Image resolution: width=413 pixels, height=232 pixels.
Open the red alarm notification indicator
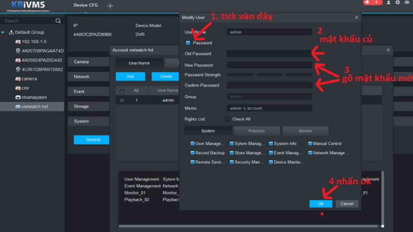[372, 2]
